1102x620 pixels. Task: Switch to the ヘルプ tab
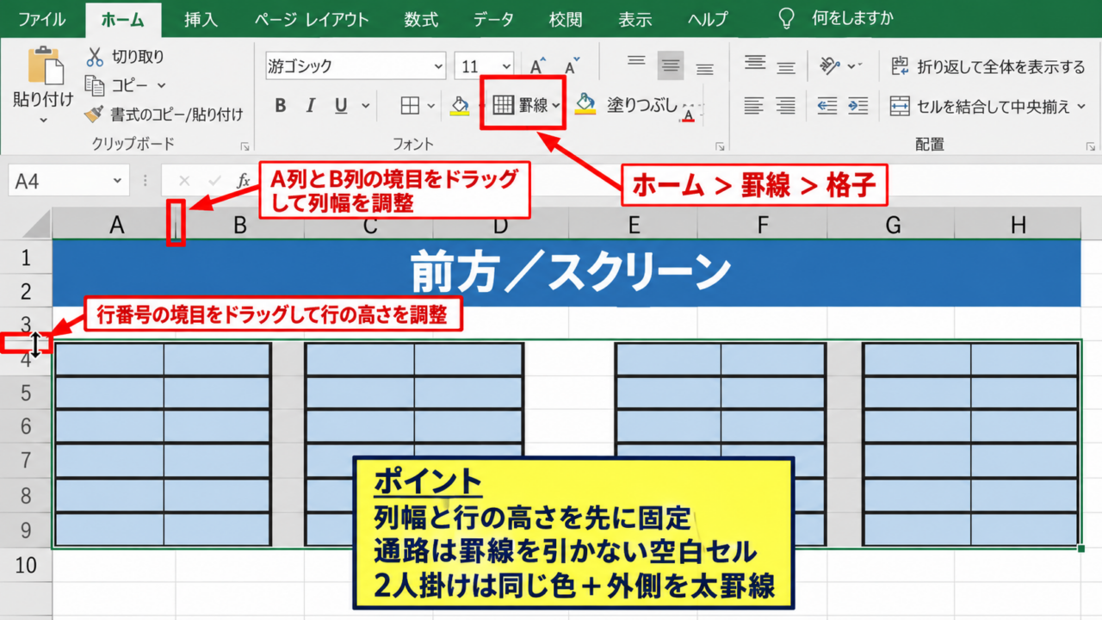coord(708,19)
